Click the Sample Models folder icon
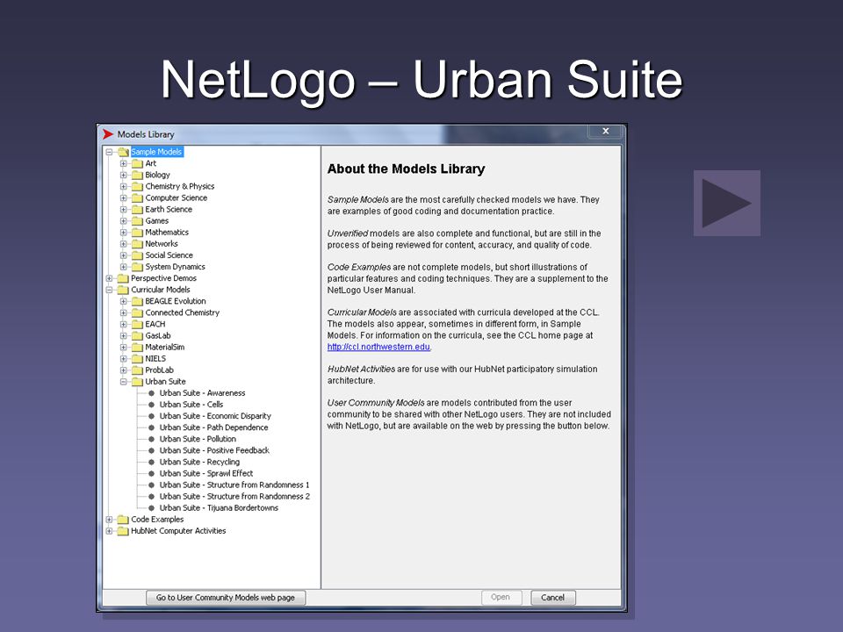This screenshot has width=843, height=632. click(123, 152)
